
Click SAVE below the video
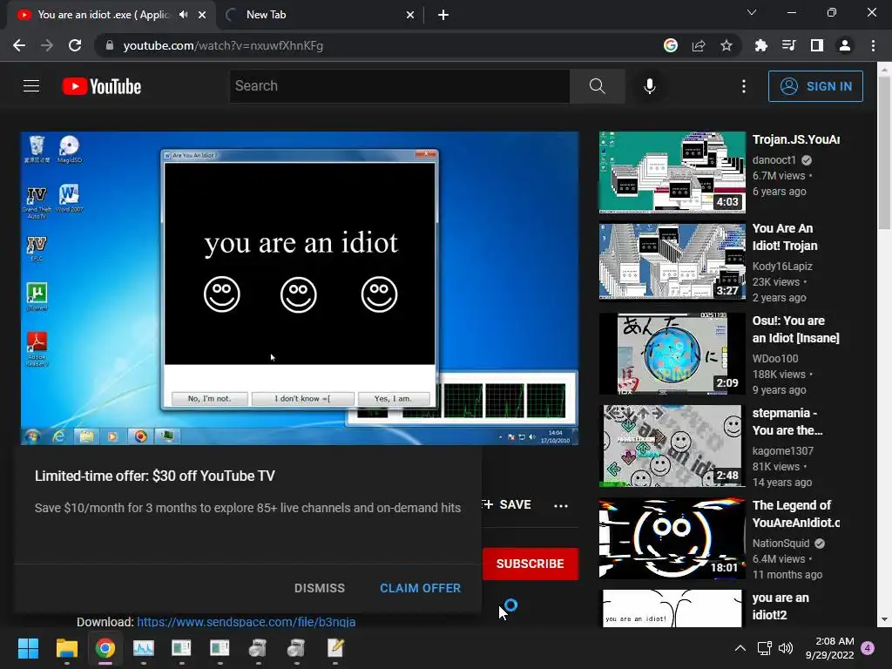pyautogui.click(x=506, y=504)
